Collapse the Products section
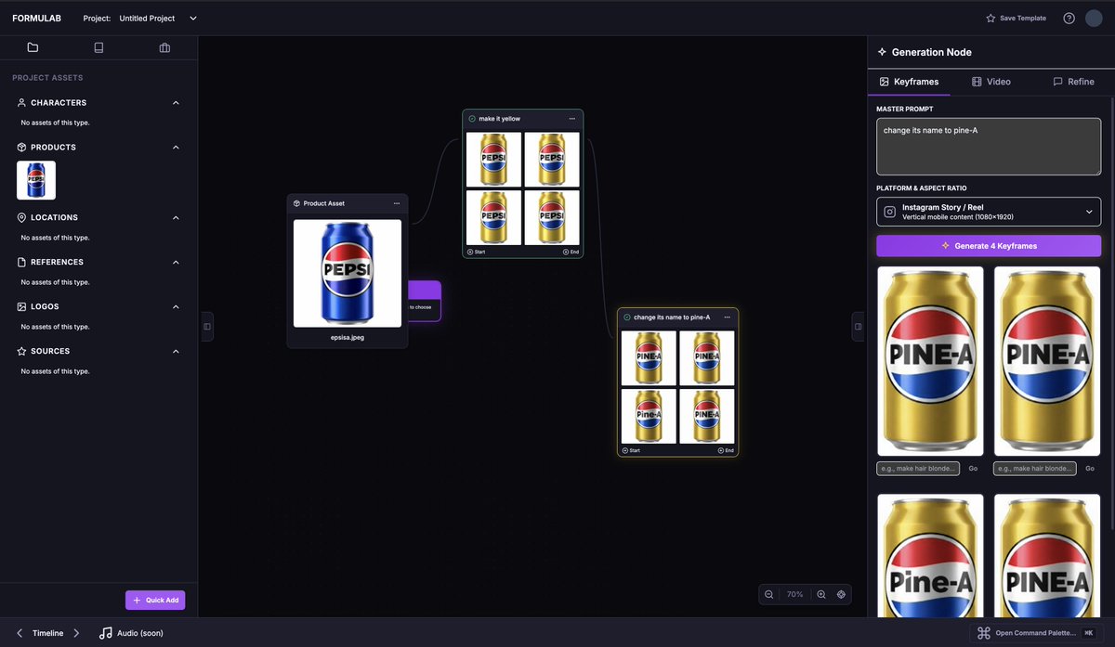This screenshot has width=1115, height=647. click(x=176, y=148)
